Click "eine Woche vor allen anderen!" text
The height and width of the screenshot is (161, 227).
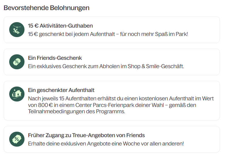point(151,144)
